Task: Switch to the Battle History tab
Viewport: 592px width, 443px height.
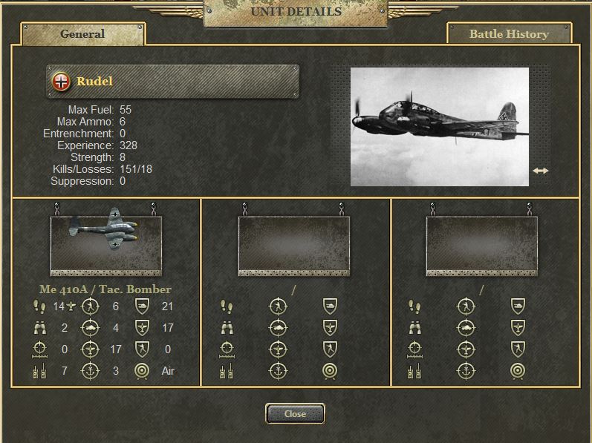Action: [x=509, y=34]
